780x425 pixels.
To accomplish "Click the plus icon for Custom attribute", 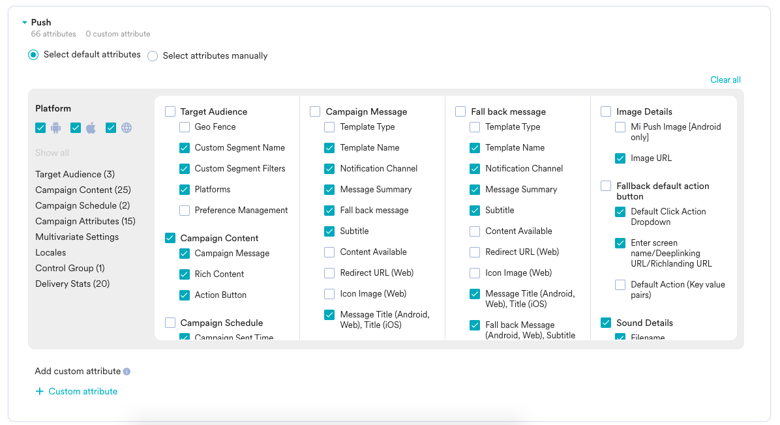I will tap(40, 391).
